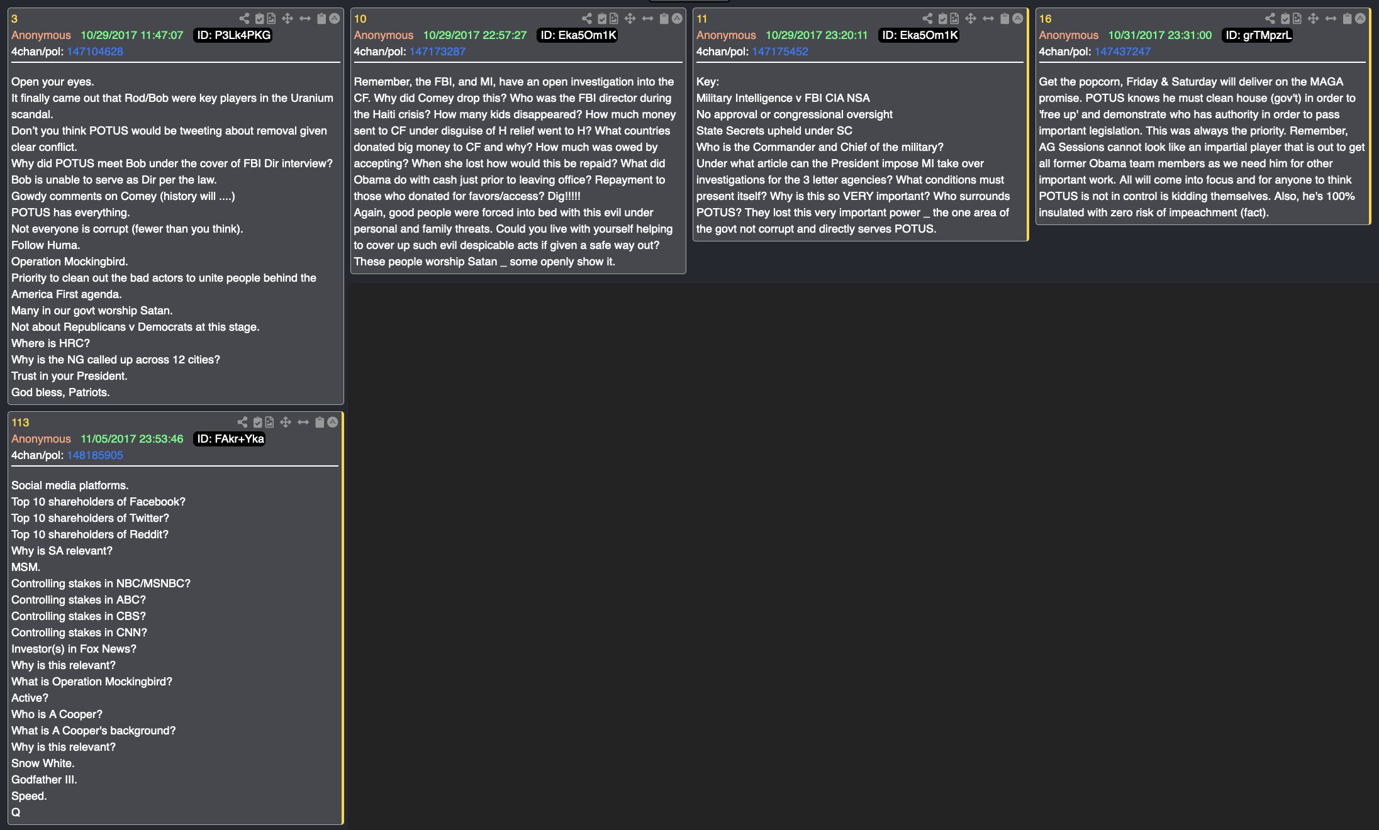Click the image file icon on post 113
1379x830 pixels.
point(269,423)
